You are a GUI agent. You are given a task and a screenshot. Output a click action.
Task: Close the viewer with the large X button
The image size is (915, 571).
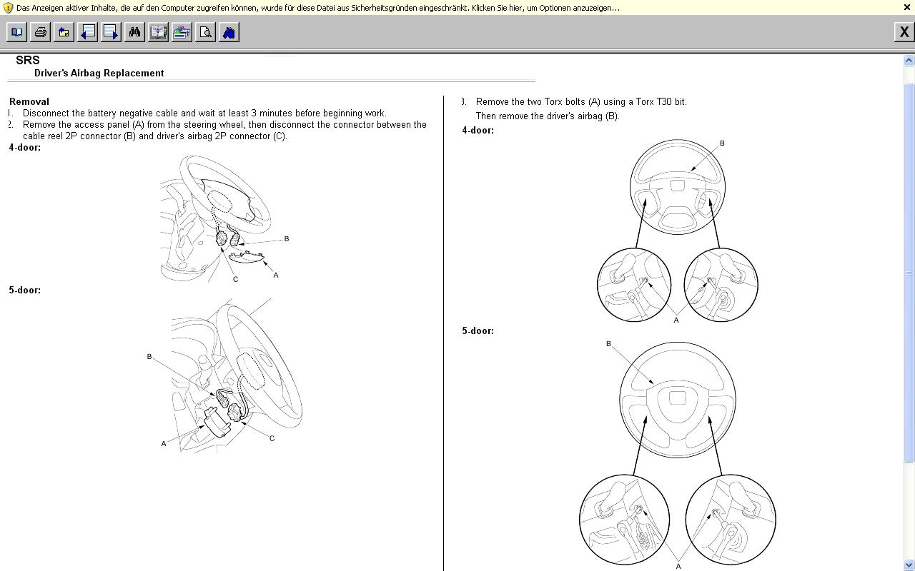904,32
